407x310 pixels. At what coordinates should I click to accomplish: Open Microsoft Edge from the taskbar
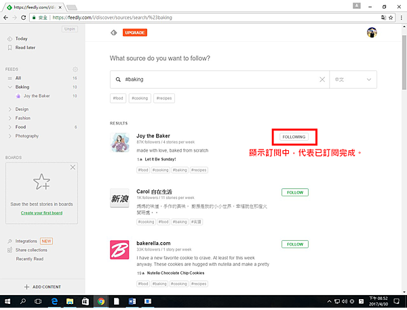click(x=54, y=301)
